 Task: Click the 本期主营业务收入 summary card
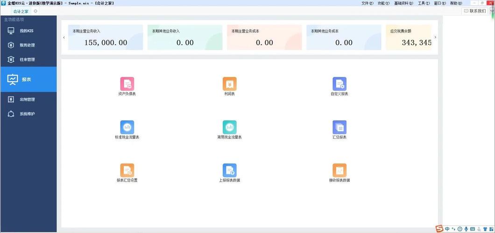105,37
